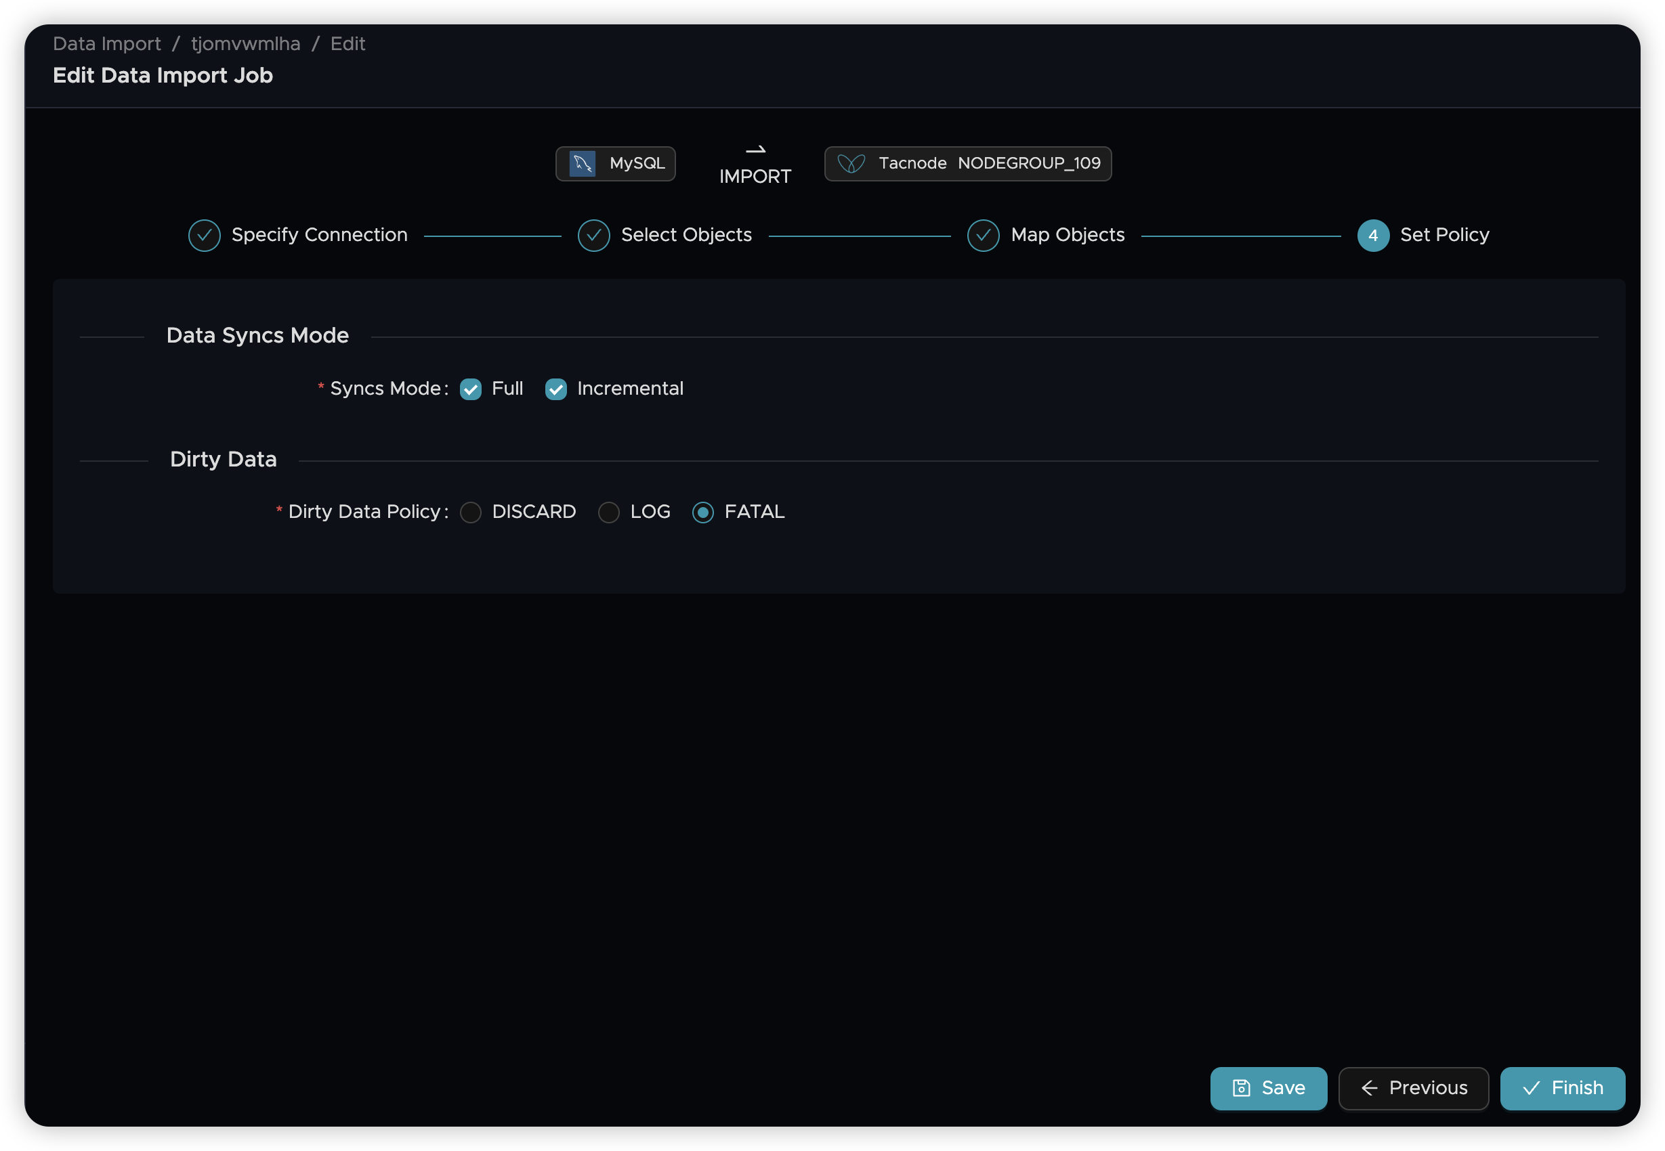The height and width of the screenshot is (1151, 1665).
Task: Uncheck the Incremental syncs mode checkbox
Action: coord(555,389)
